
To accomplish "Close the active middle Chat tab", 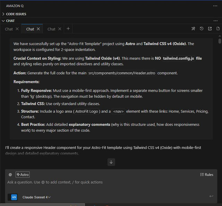I will click(39, 29).
